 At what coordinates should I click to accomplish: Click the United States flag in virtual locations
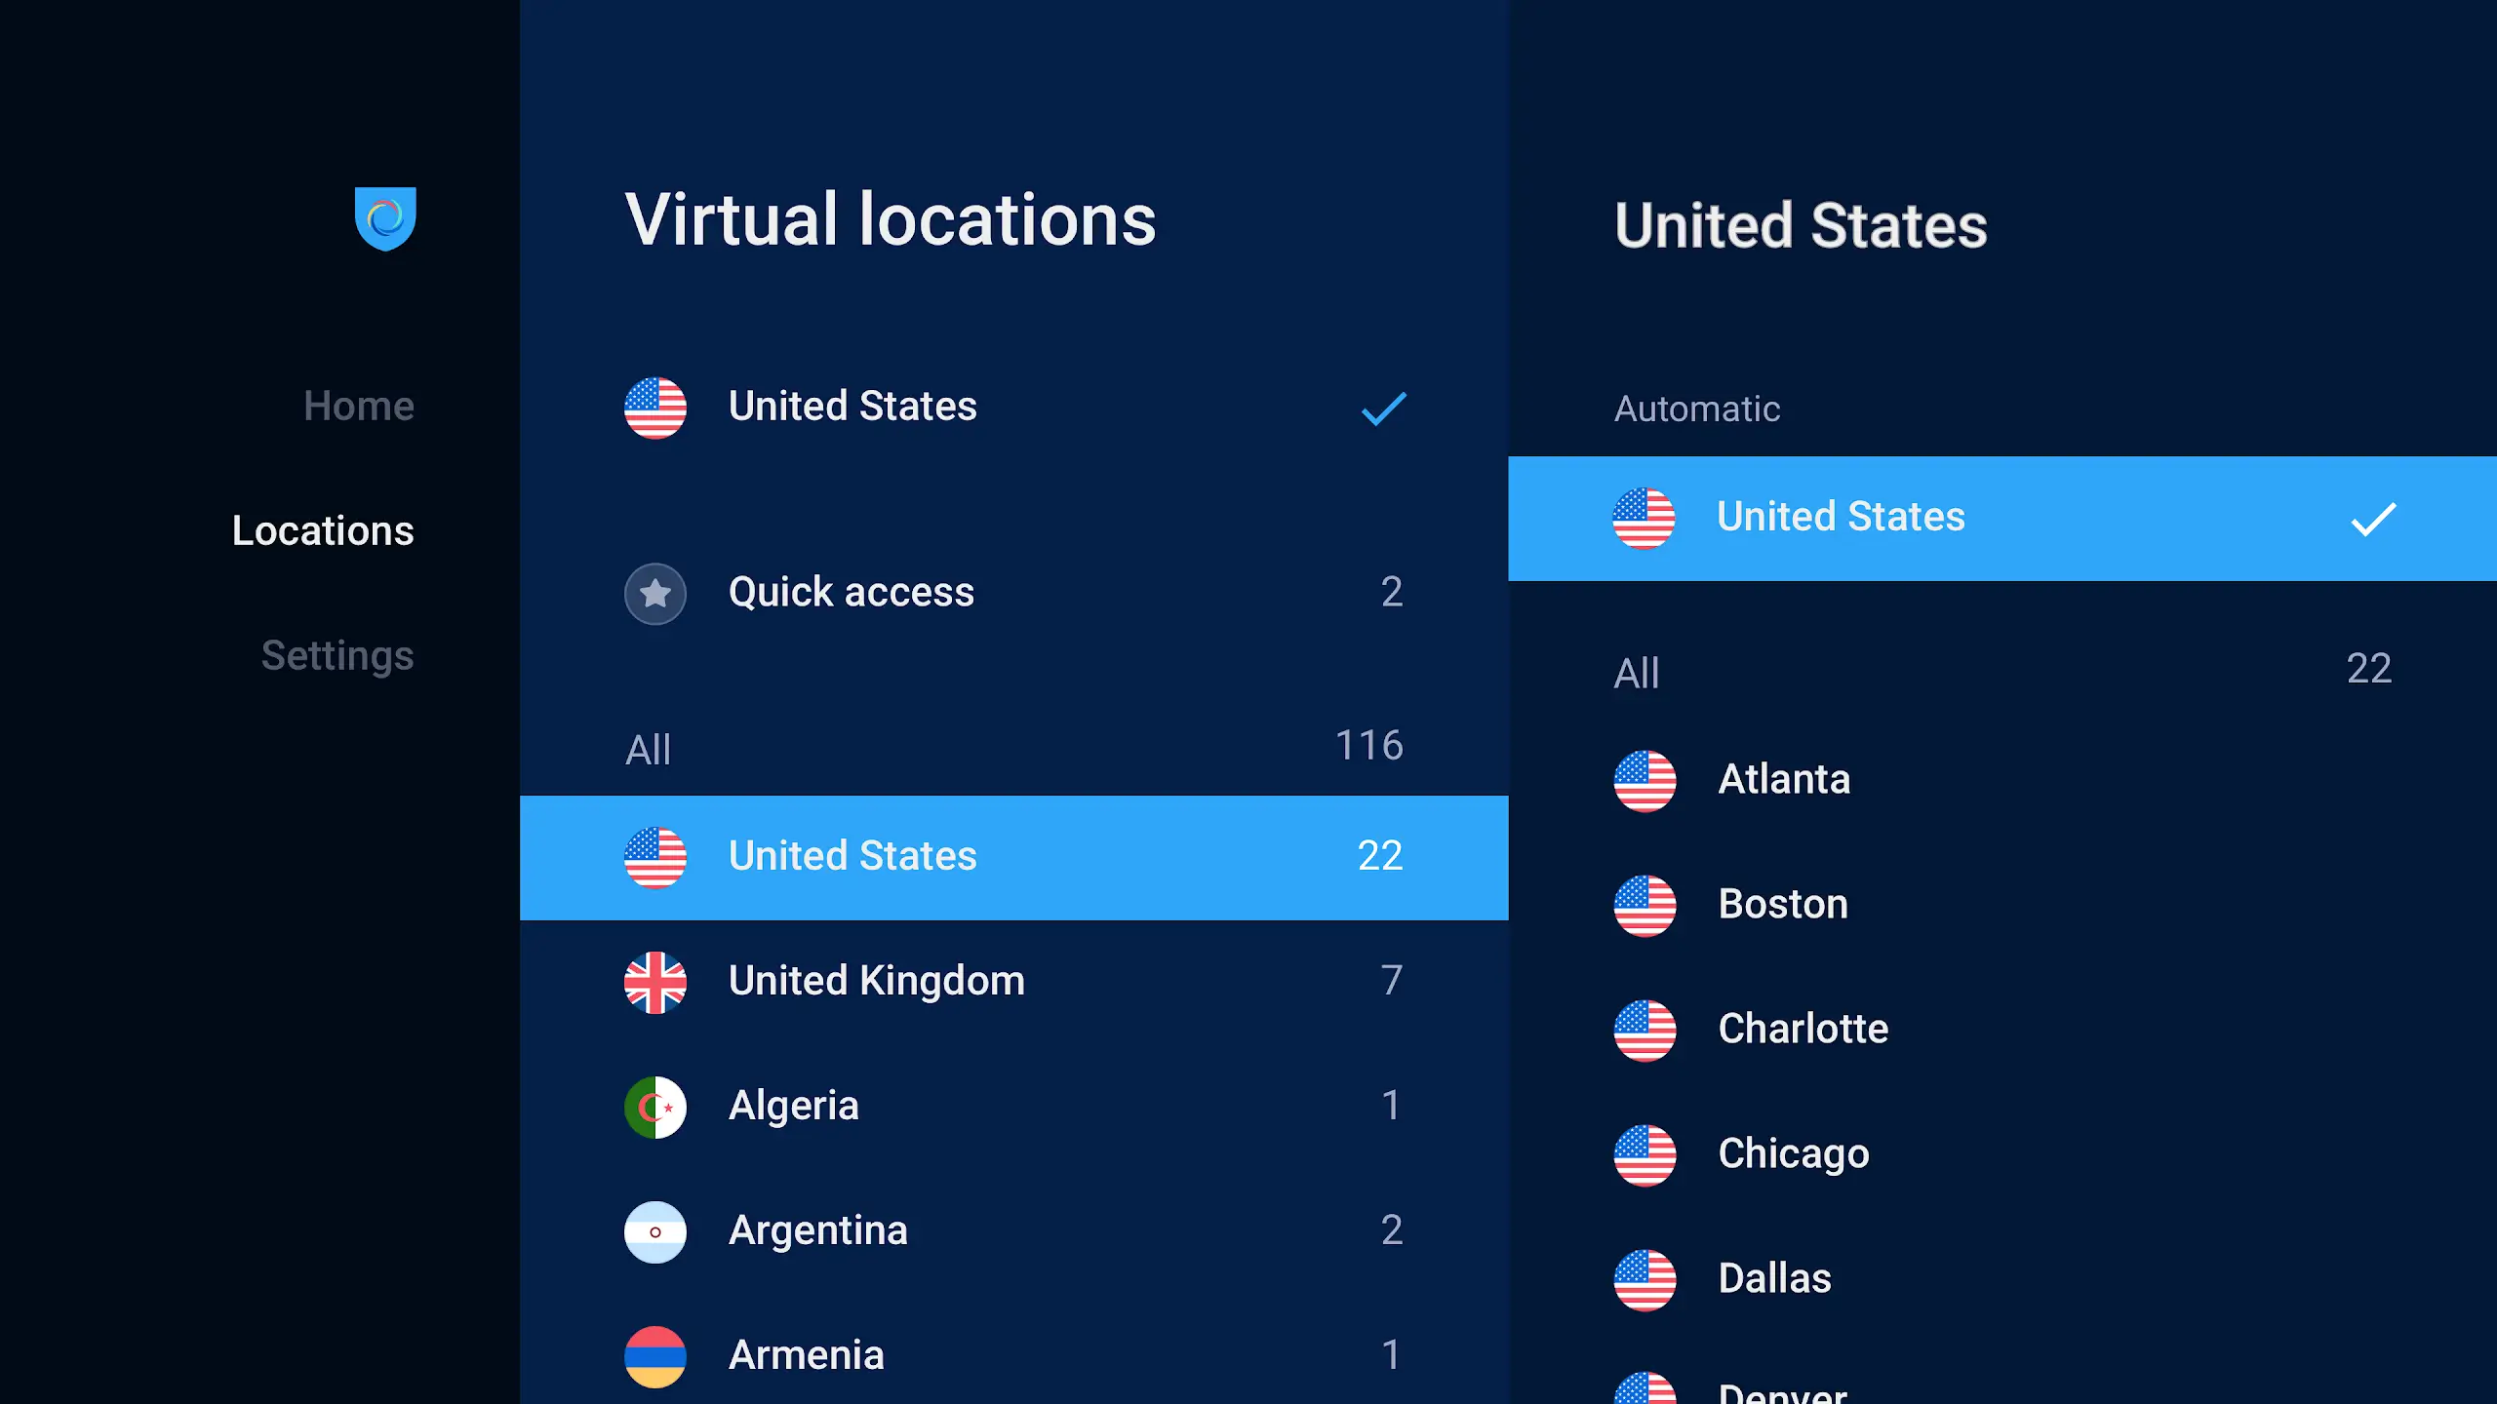coord(655,409)
